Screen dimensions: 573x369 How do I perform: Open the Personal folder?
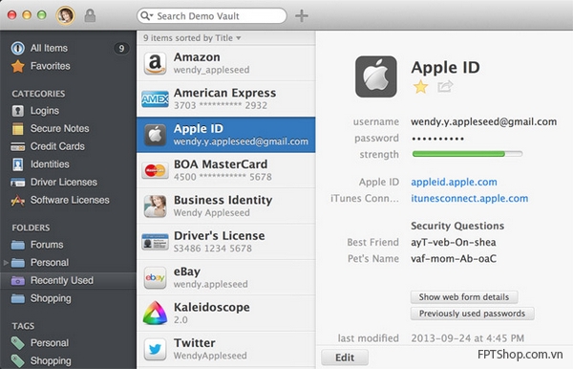(x=40, y=262)
